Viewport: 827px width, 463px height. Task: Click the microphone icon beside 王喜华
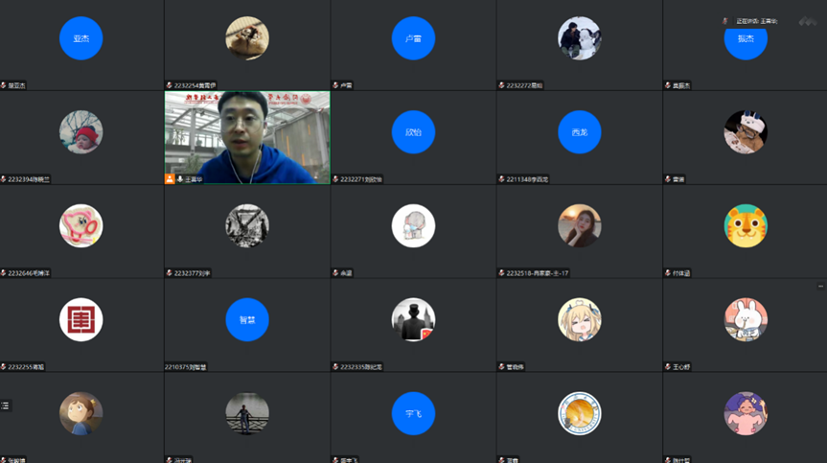(180, 179)
